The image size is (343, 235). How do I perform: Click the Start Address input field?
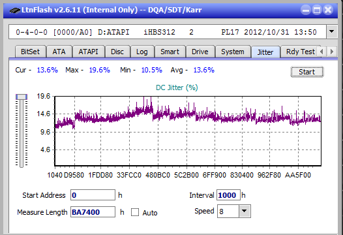coord(93,195)
